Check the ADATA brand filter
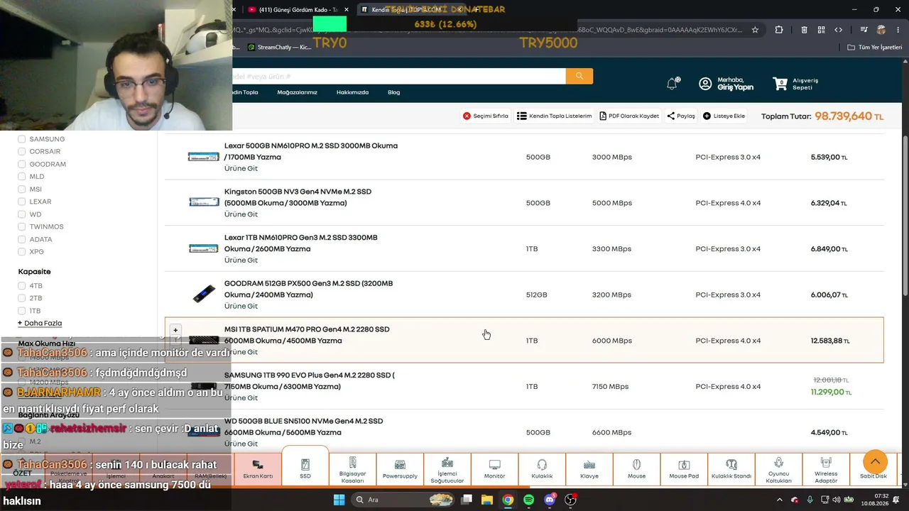 [x=22, y=239]
